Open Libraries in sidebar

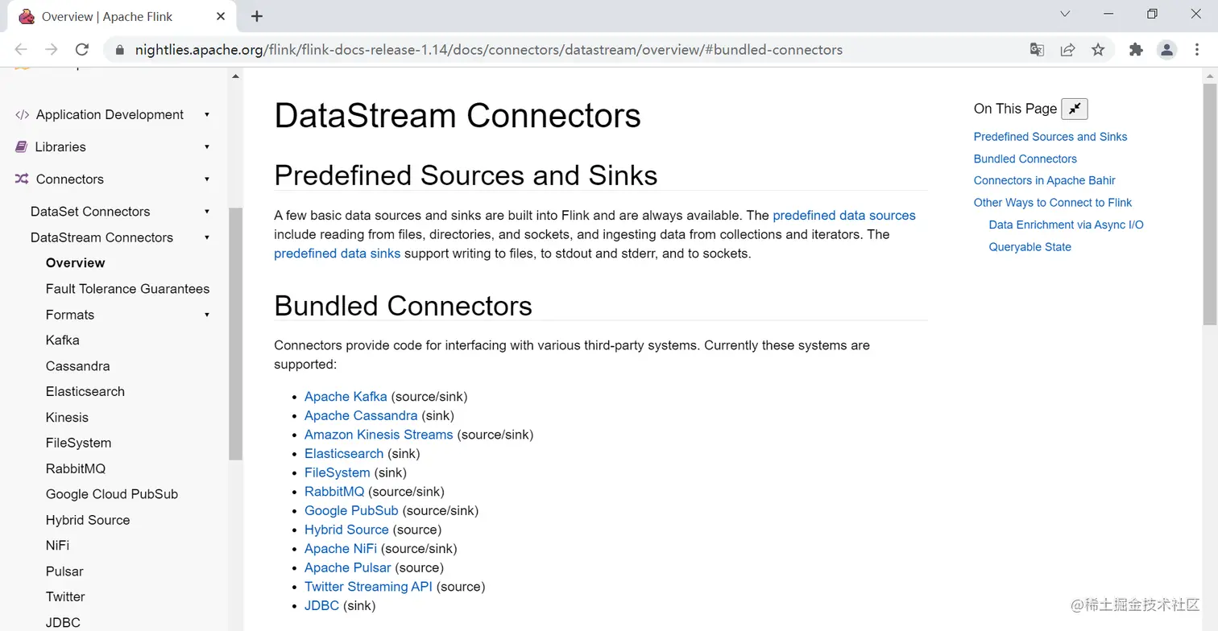click(x=60, y=147)
